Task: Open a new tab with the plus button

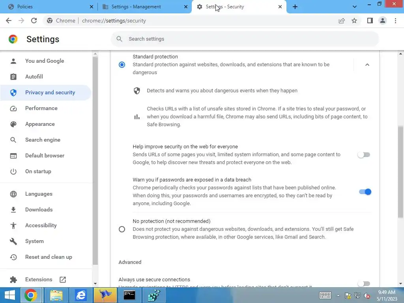Action: pos(295,7)
